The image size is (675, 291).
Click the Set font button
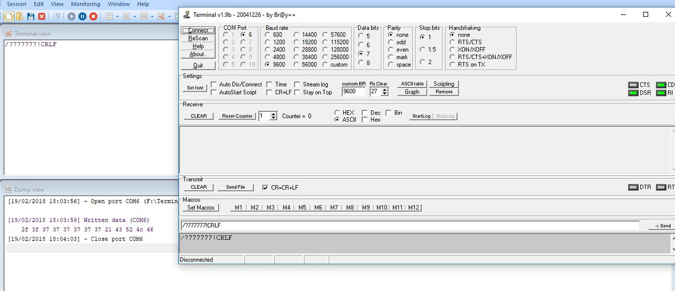[x=195, y=88]
